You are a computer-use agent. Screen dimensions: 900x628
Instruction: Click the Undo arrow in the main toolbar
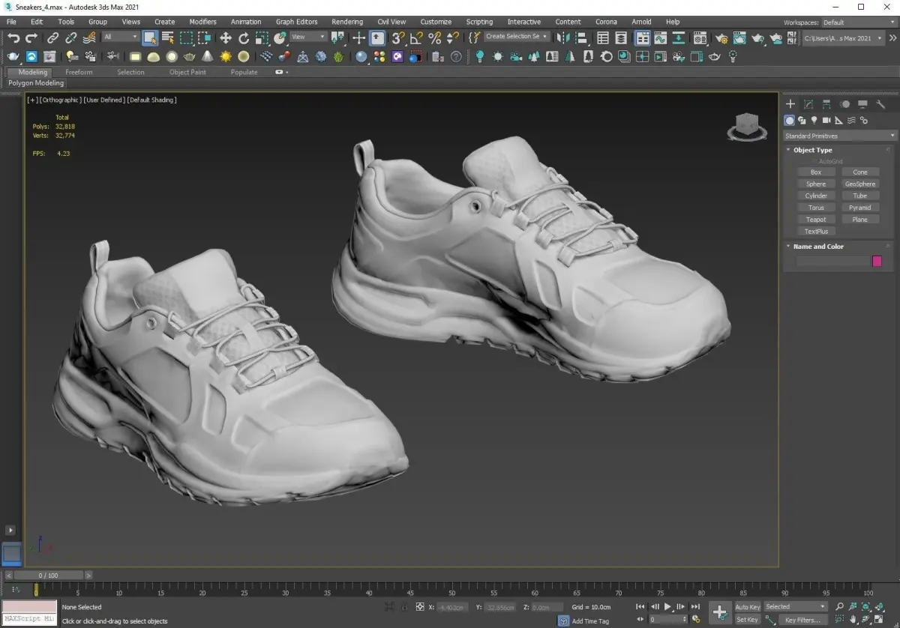13,37
